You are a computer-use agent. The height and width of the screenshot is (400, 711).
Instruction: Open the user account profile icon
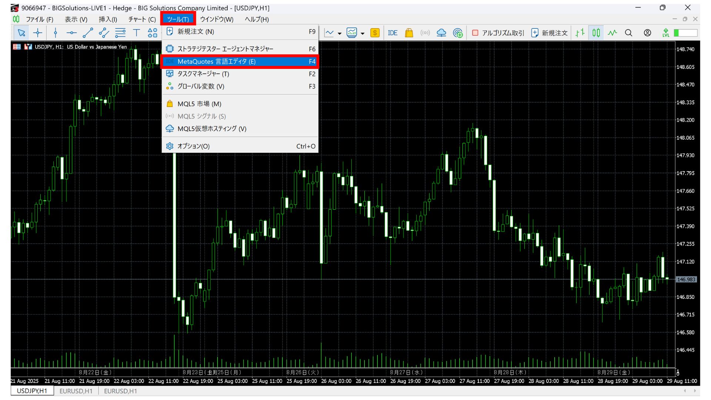(647, 33)
